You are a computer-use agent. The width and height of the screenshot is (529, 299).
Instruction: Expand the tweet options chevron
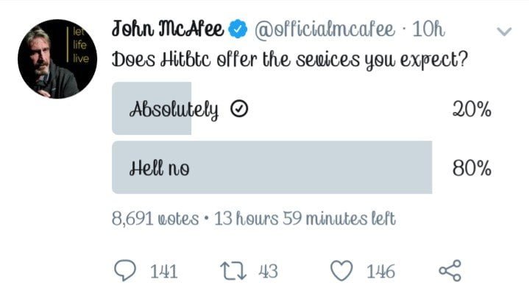(x=504, y=32)
